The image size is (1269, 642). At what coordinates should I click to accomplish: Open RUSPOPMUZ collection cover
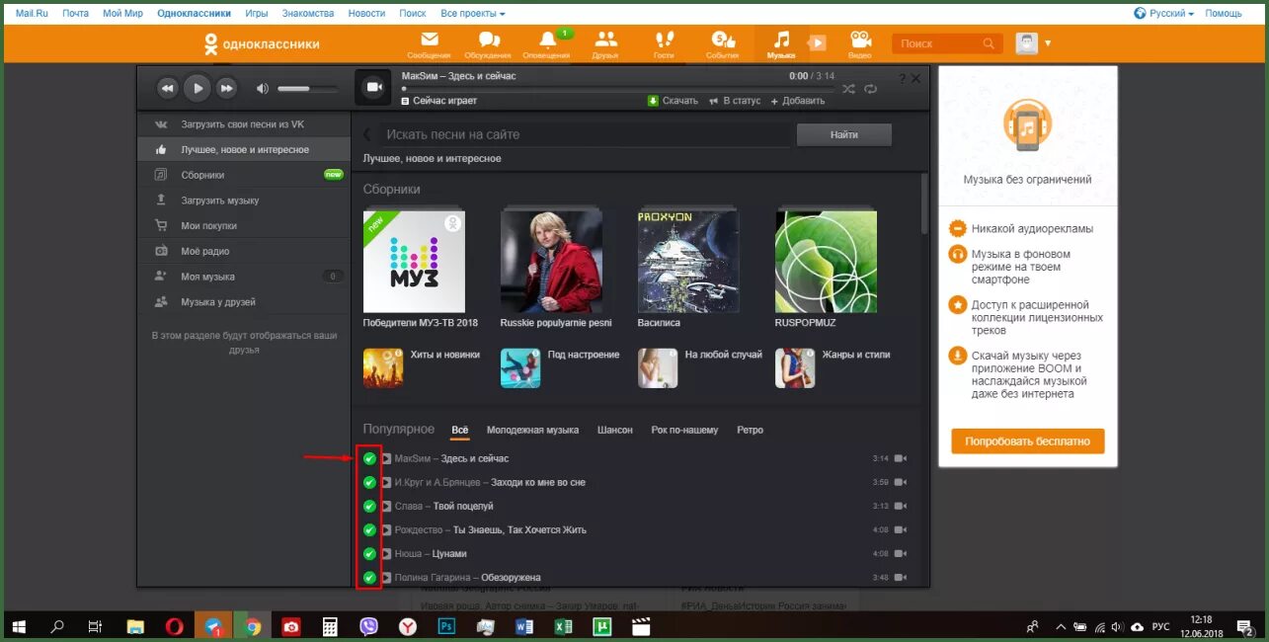826,262
